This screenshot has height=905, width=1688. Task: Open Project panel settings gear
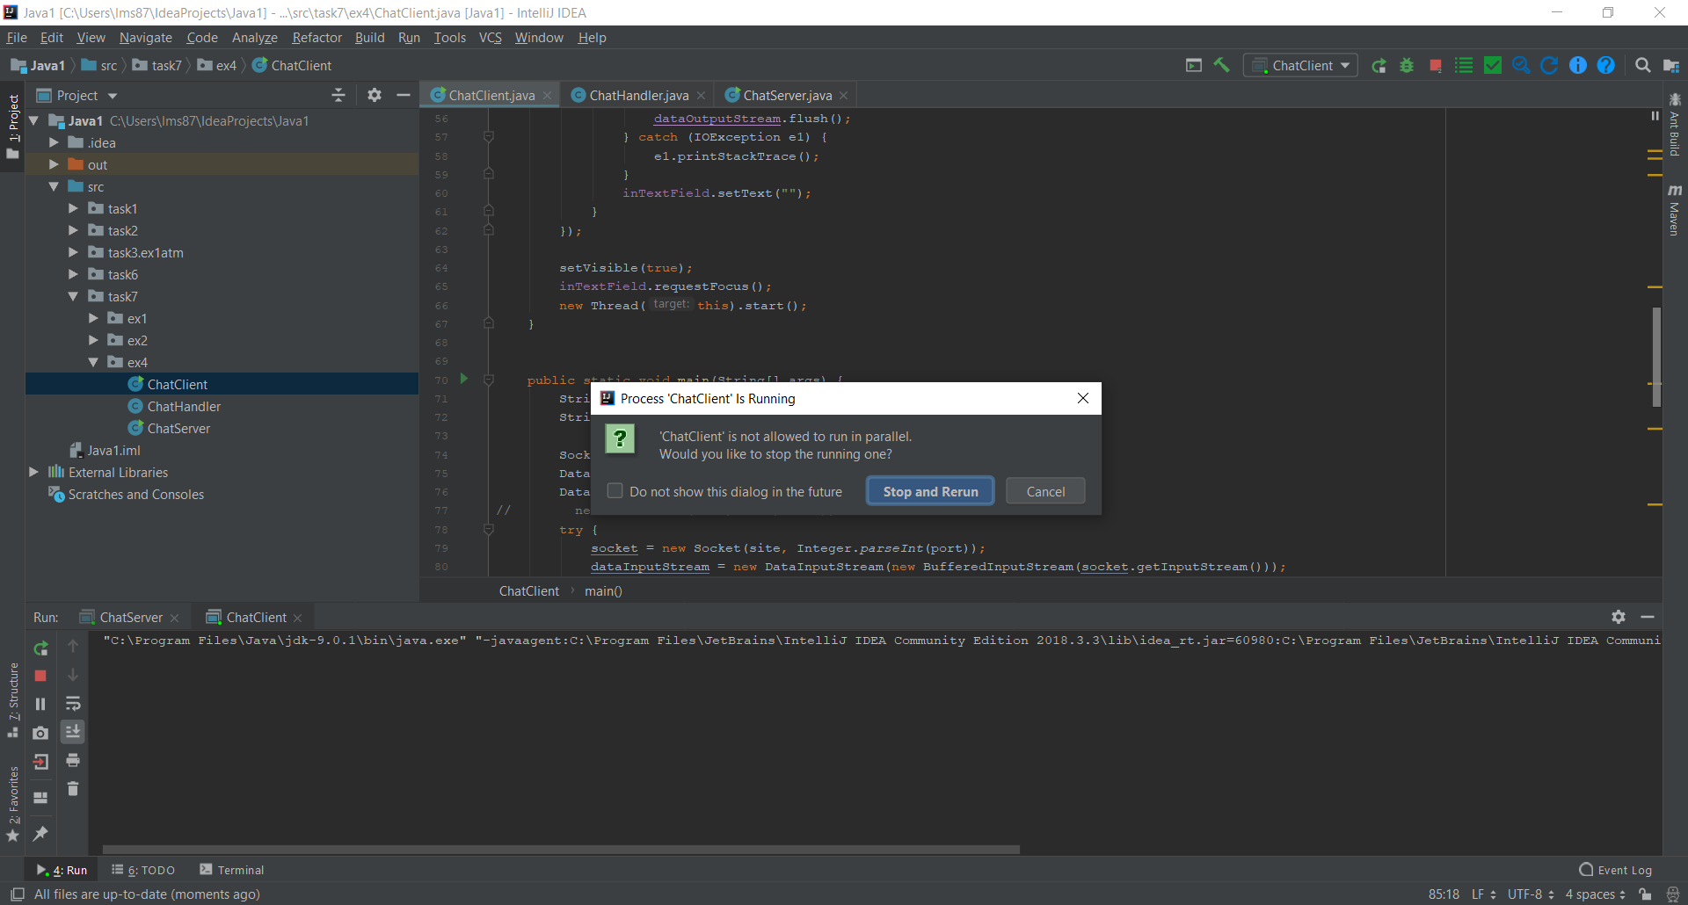(x=375, y=95)
